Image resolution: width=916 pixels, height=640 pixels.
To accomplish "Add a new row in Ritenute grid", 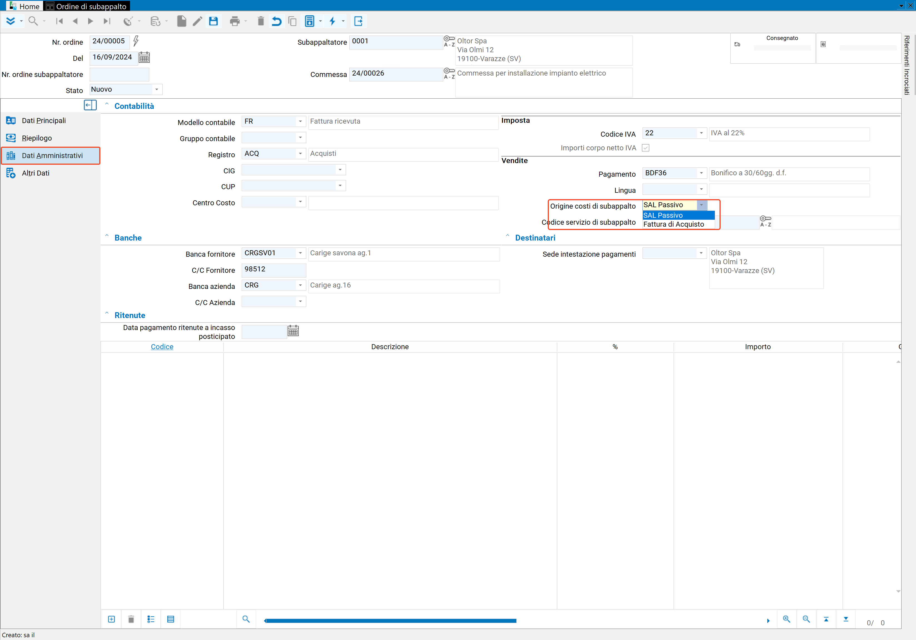I will click(x=111, y=619).
